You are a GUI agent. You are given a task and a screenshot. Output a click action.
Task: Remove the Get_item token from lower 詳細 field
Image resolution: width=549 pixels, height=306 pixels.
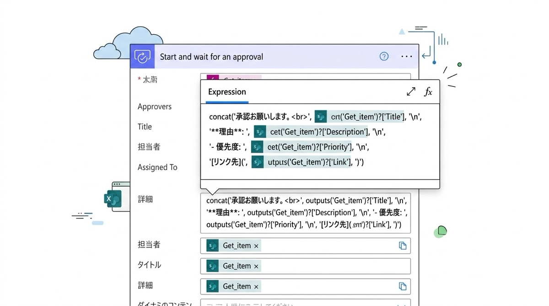(256, 287)
